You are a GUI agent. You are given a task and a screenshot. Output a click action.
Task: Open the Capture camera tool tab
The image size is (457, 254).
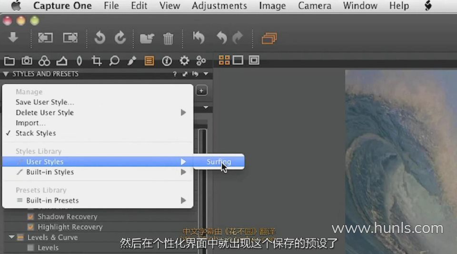coord(27,61)
